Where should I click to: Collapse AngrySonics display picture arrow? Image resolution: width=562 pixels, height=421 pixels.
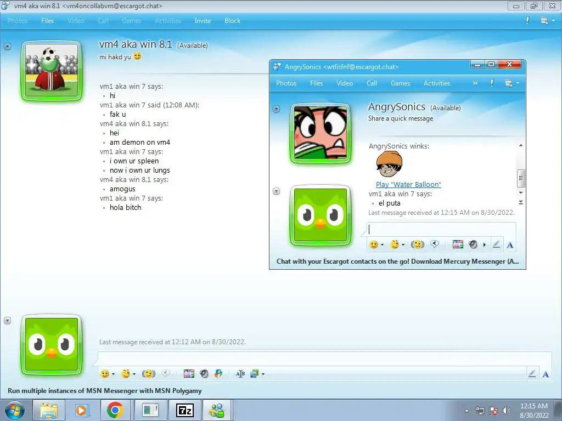(277, 109)
